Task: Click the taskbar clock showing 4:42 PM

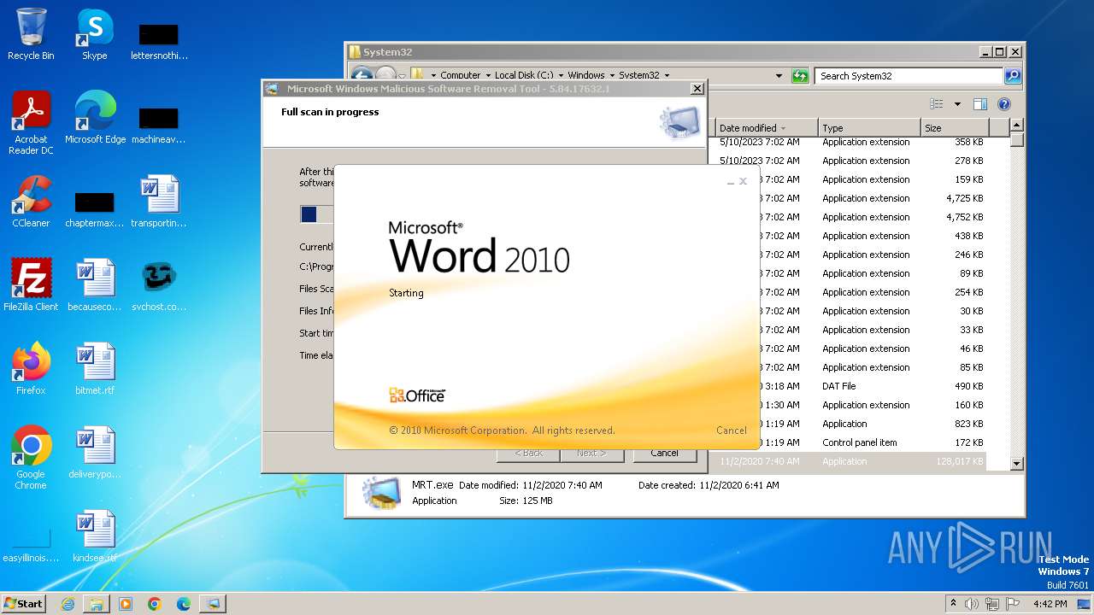Action: coord(1050,604)
